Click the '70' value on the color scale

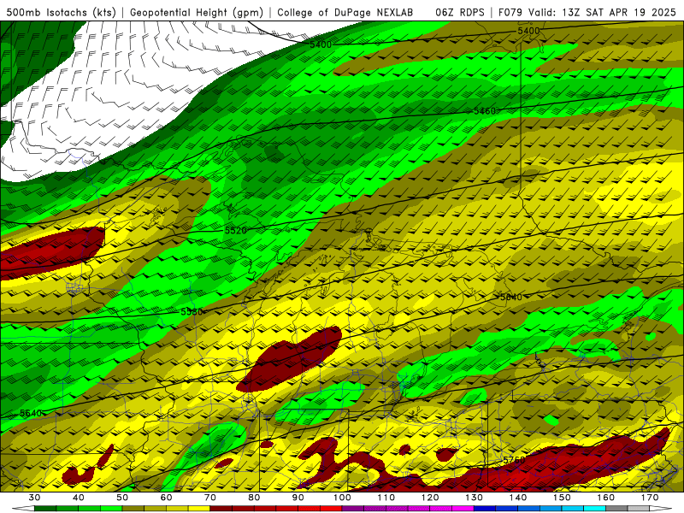(210, 498)
